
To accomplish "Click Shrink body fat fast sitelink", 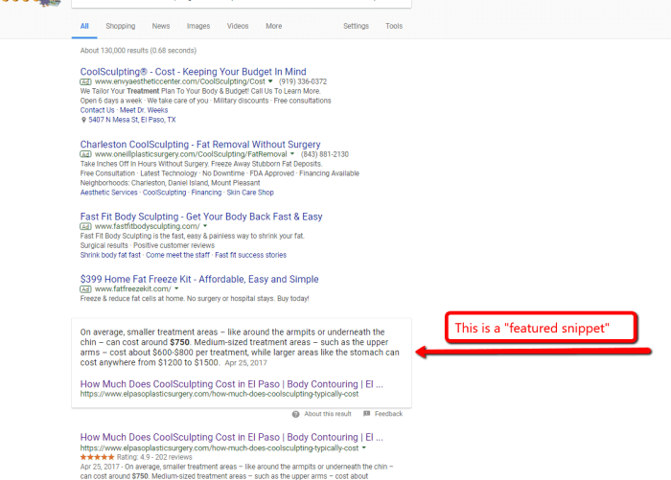I will pos(110,255).
